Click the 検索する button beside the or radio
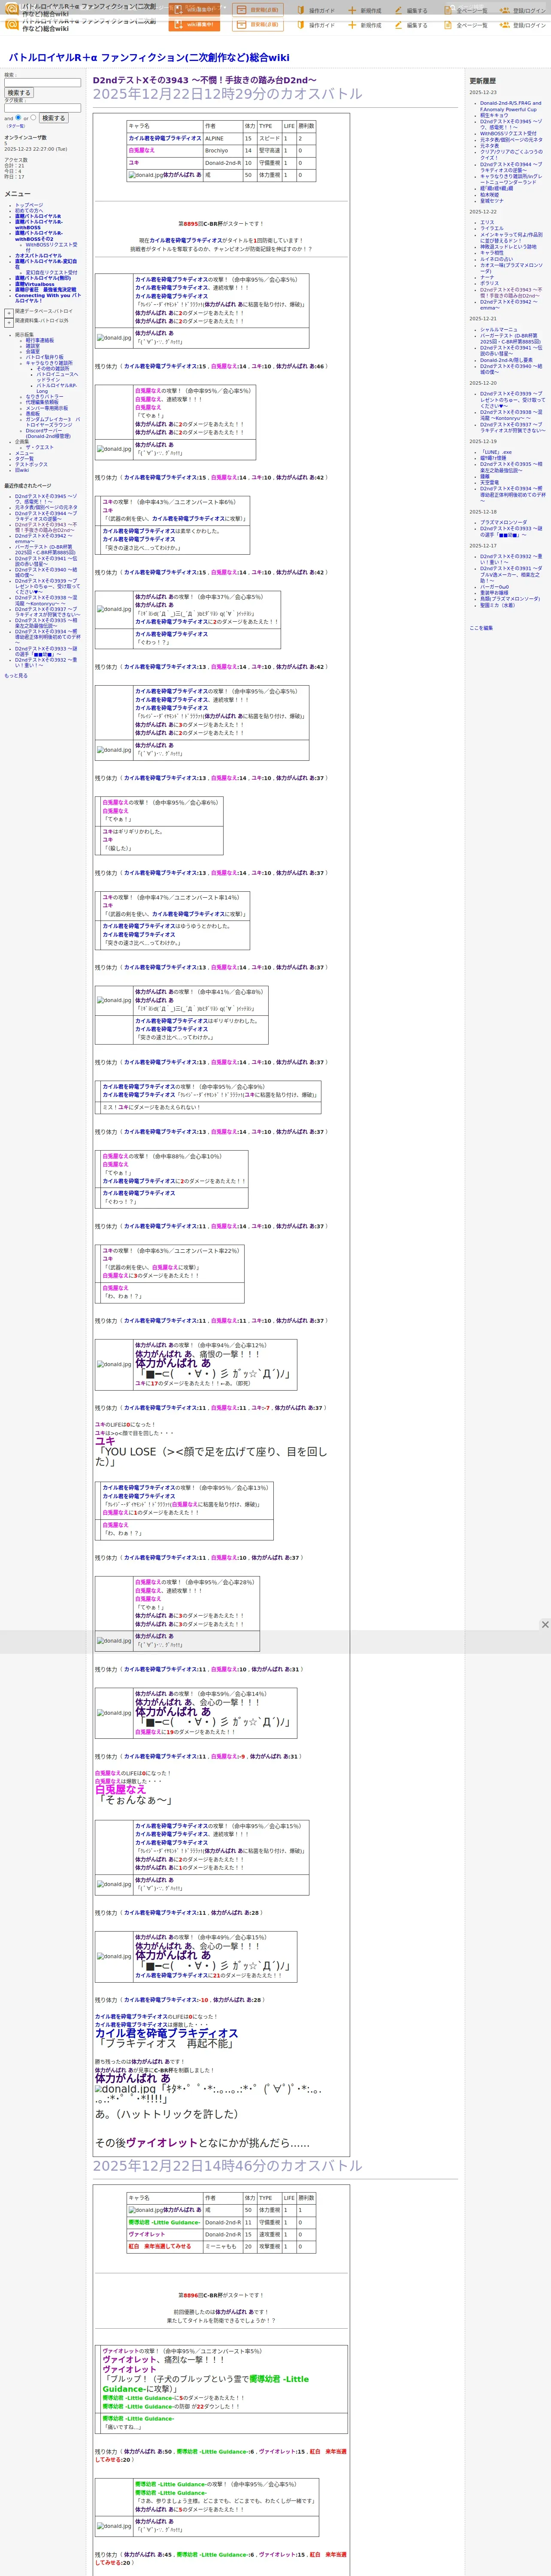The image size is (551, 2576). coord(53,118)
